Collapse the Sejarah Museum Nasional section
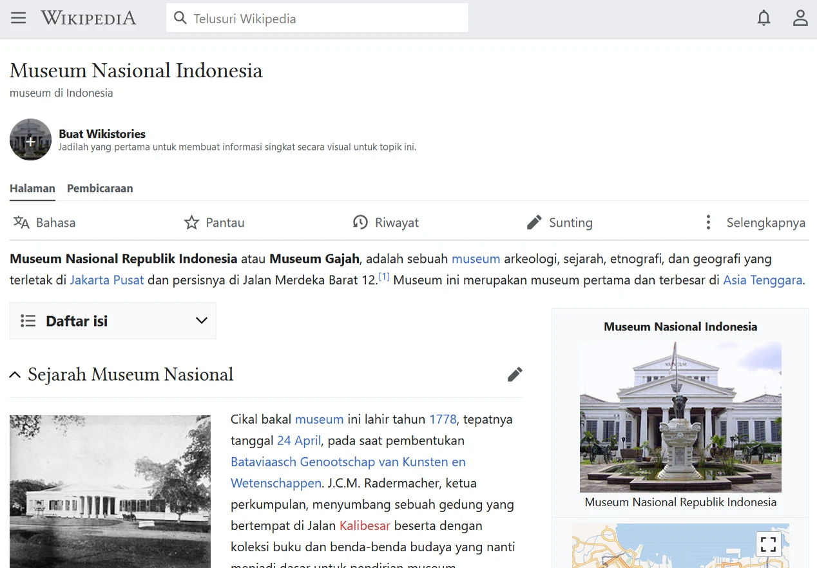This screenshot has width=817, height=568. point(15,375)
